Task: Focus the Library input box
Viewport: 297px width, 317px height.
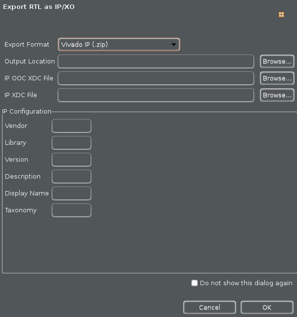Action: (71, 143)
